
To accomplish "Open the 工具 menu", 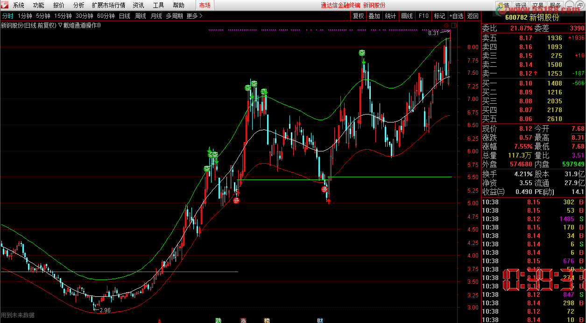I will pos(158,5).
